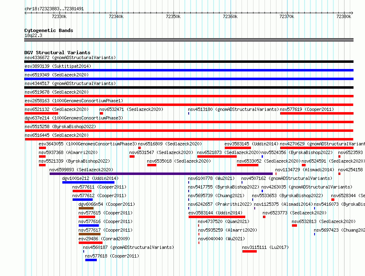The image size is (365, 276).
Task: Click the small red bar under nsv6532471
Action: click(101, 113)
